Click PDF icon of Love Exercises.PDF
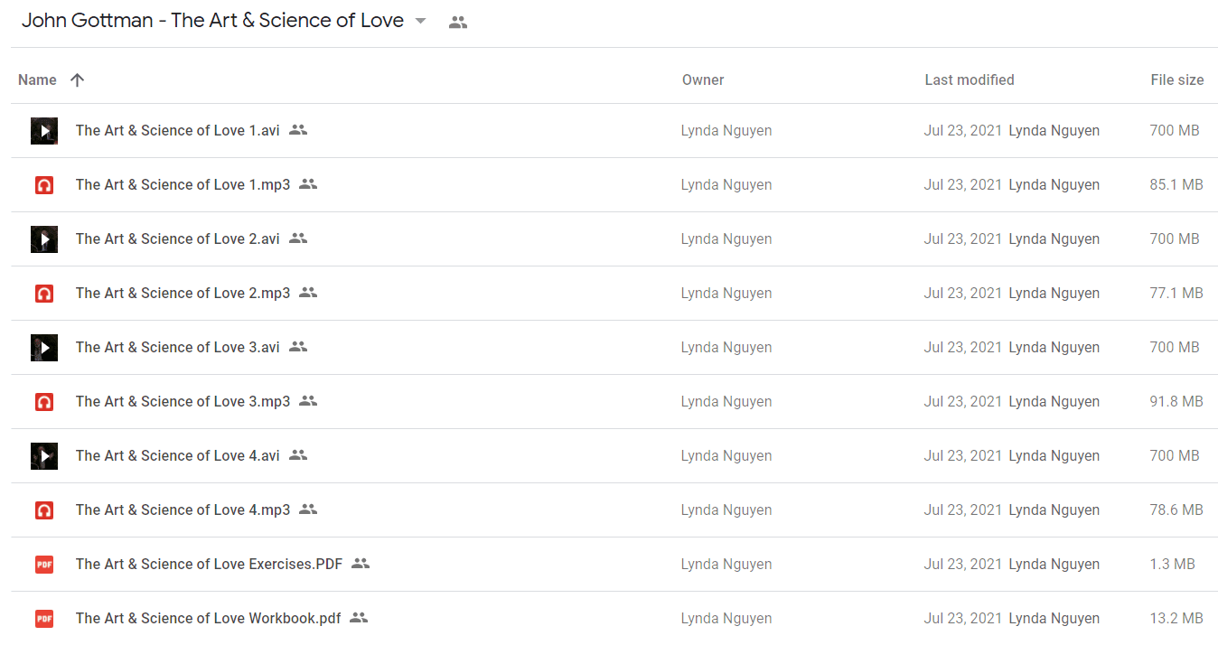This screenshot has height=645, width=1218. tap(44, 565)
